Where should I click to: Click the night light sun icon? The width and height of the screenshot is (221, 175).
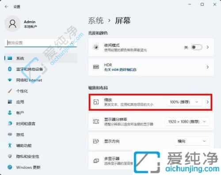96,47
